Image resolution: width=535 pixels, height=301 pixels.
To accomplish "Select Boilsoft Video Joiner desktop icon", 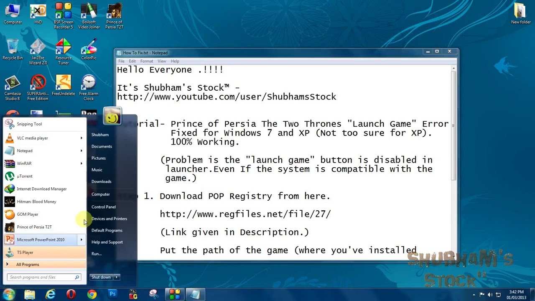I will click(89, 16).
